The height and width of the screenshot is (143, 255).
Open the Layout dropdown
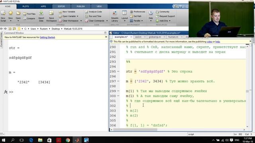pyautogui.click(x=125, y=21)
